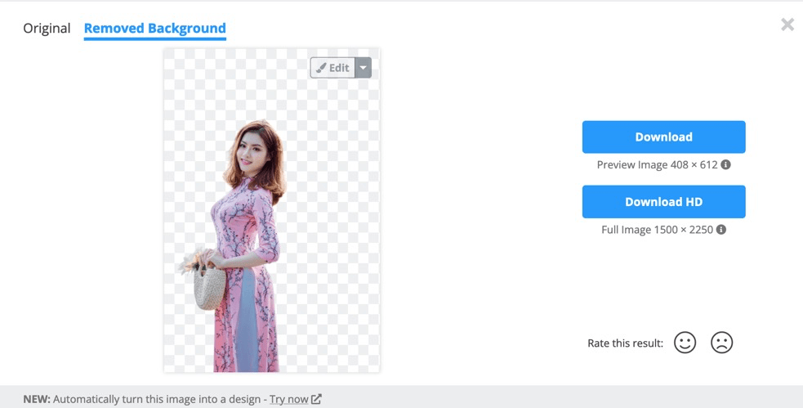Viewport: 803px width, 408px height.
Task: Click the Edit button label
Action: (x=339, y=68)
